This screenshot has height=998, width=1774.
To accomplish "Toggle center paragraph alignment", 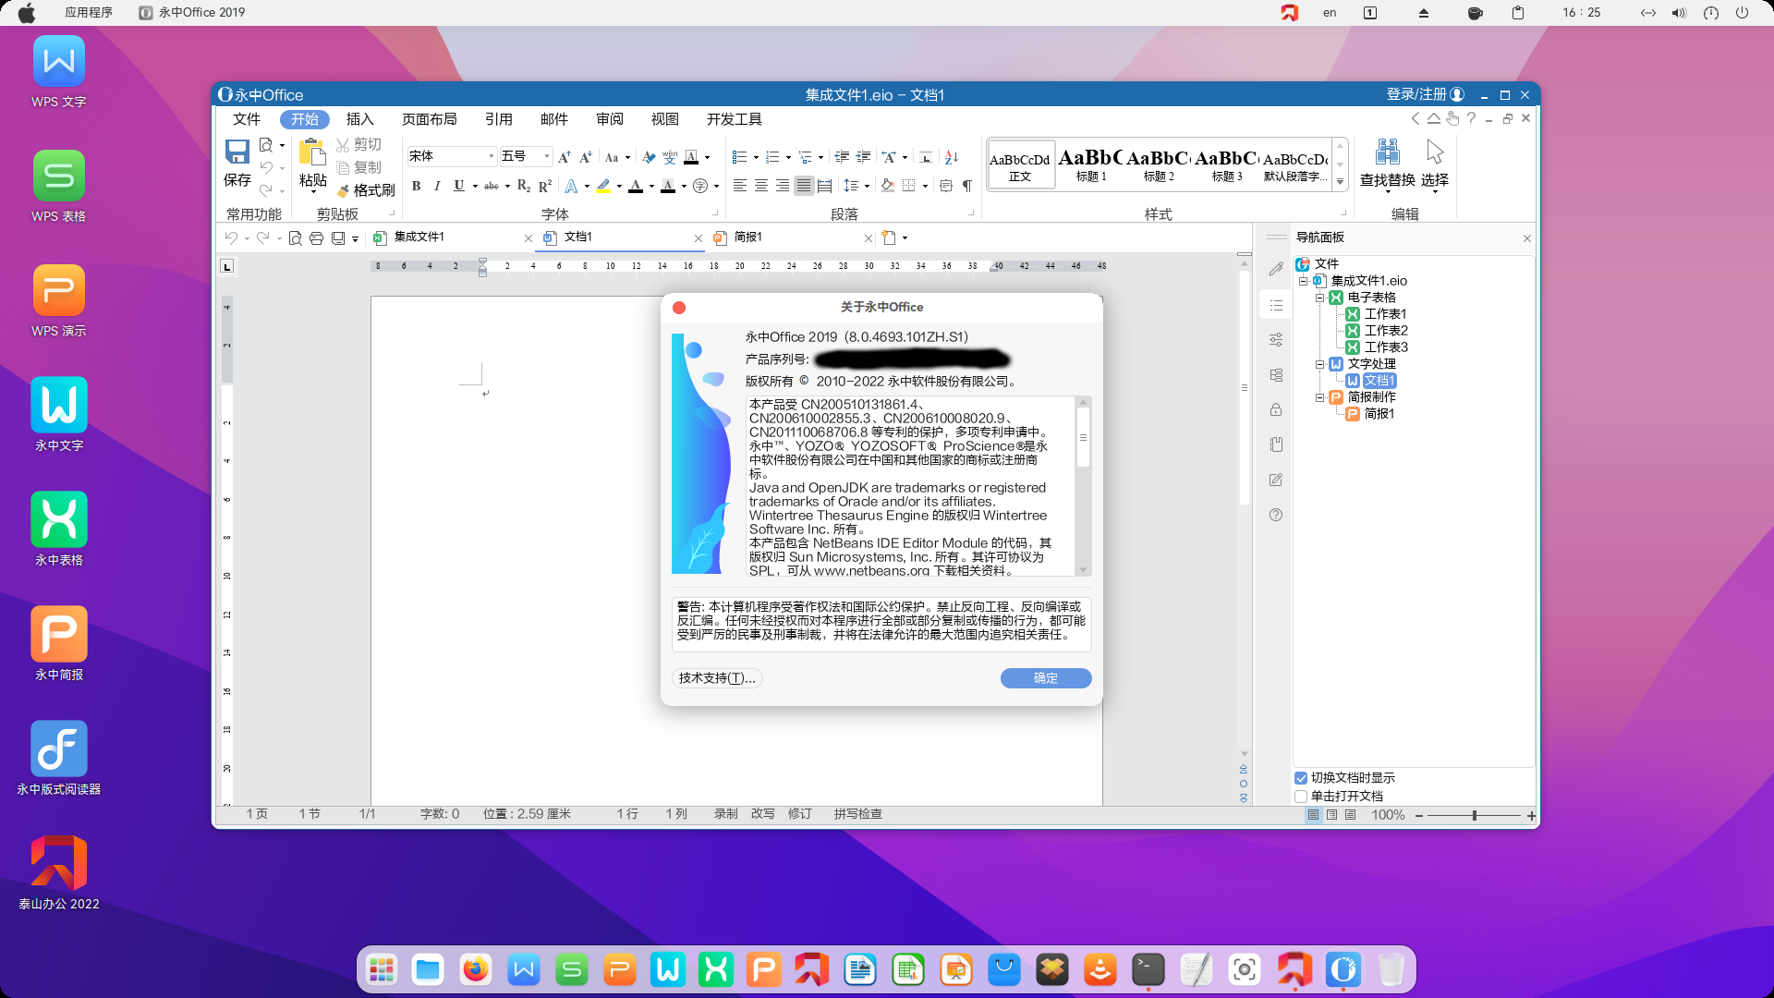I will coord(761,186).
